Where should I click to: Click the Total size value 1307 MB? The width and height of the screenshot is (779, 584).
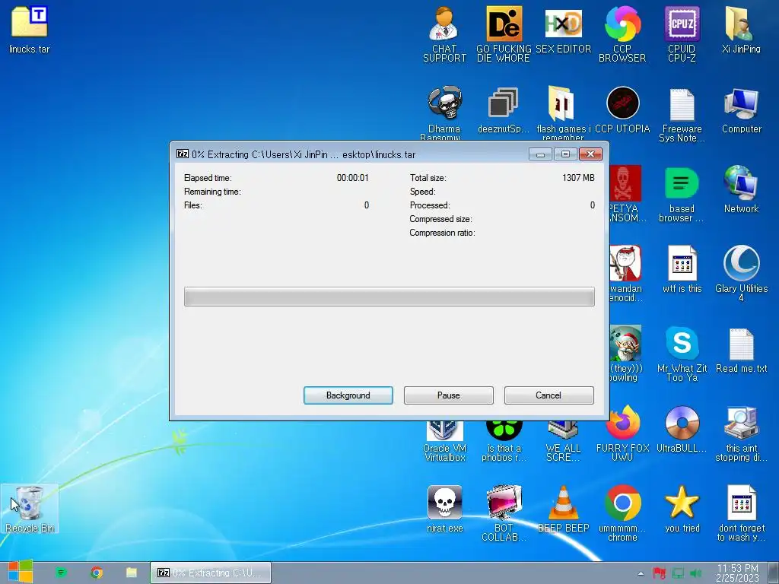pos(578,178)
